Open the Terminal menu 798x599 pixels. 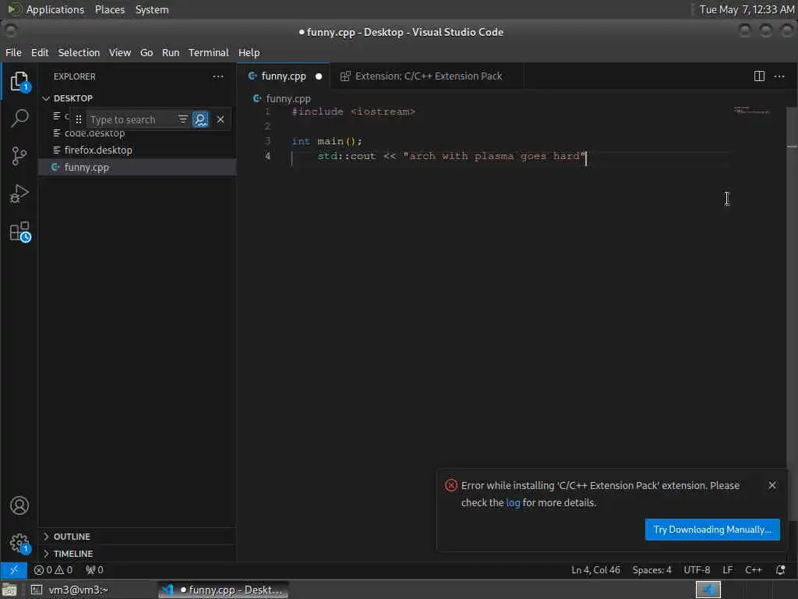(209, 52)
